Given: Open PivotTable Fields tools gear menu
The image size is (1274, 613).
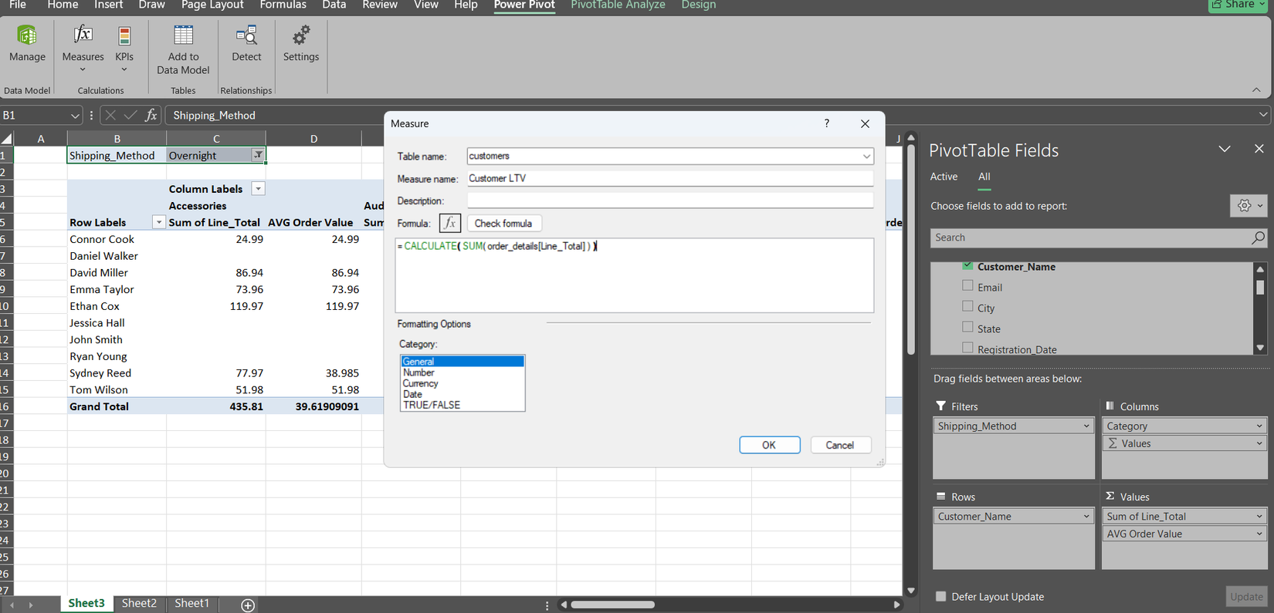Looking at the screenshot, I should (x=1248, y=206).
